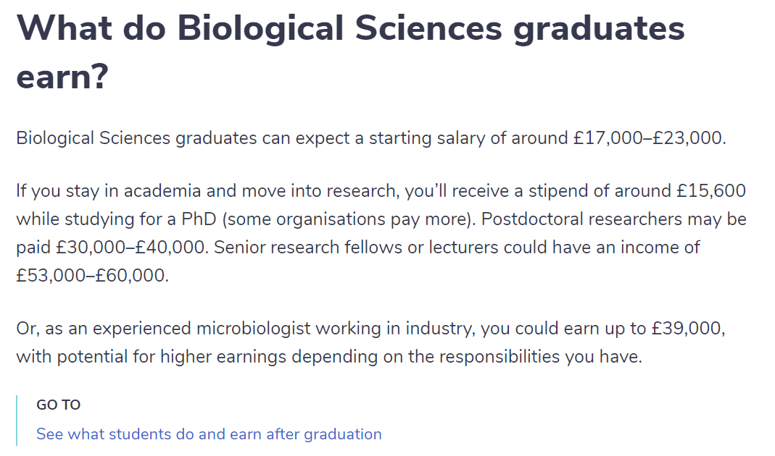Screen dimensions: 775x456
Task: Click the senior income range £53,000–£60,000
Action: [x=92, y=275]
